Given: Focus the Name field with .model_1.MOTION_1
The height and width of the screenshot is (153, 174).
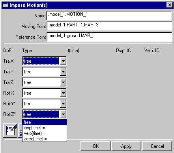Looking at the screenshot, I should [x=109, y=15].
